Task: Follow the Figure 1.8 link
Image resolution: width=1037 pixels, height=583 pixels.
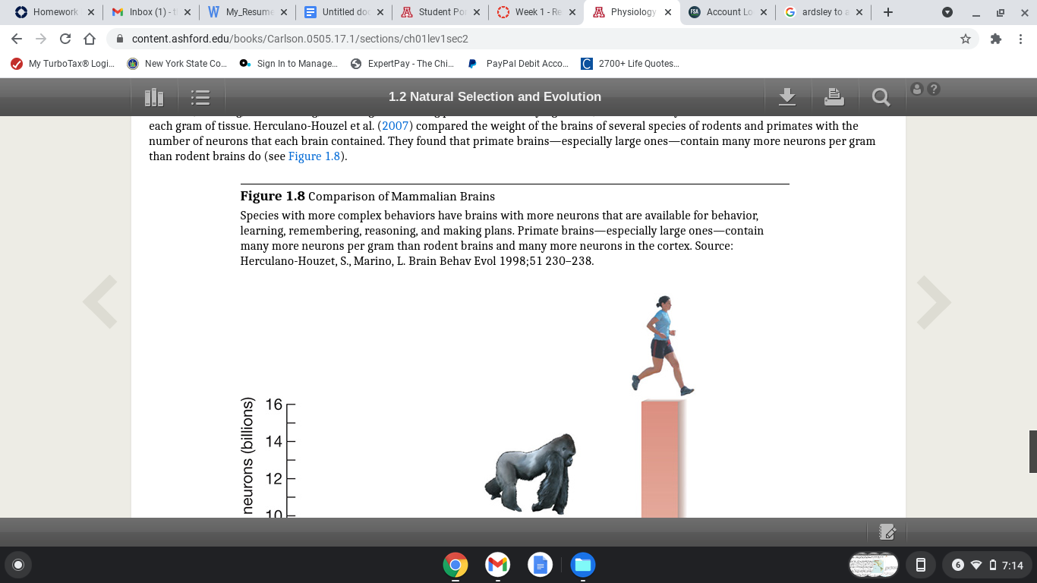Action: point(314,156)
